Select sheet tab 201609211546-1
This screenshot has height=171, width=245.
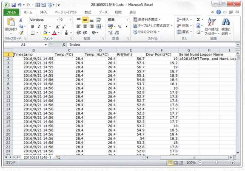click(37, 157)
